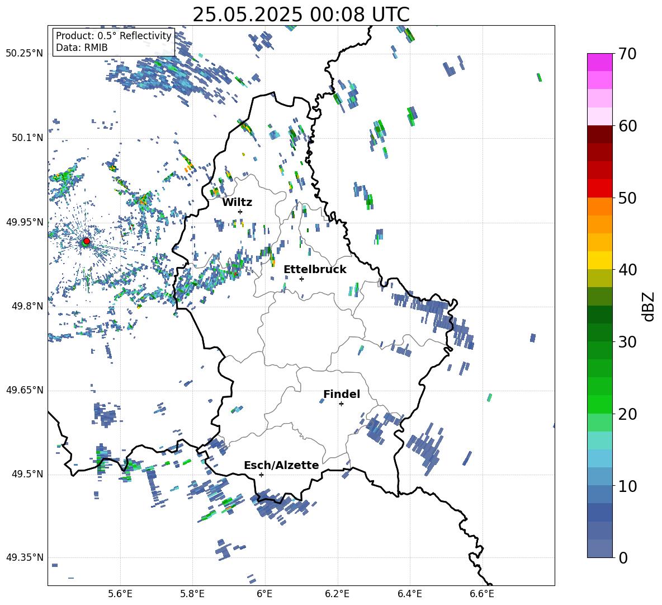Select the Esch/Alzette city label

pos(282,465)
